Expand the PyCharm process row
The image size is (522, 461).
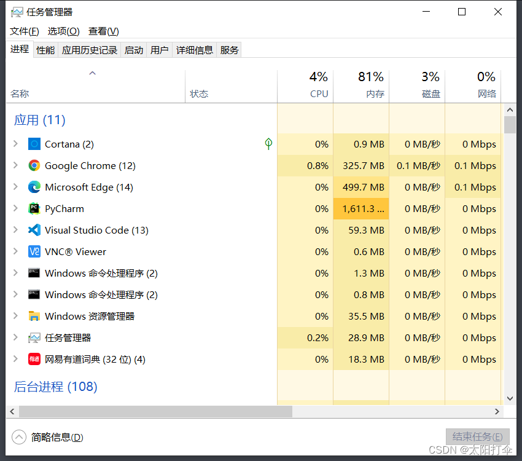15,208
